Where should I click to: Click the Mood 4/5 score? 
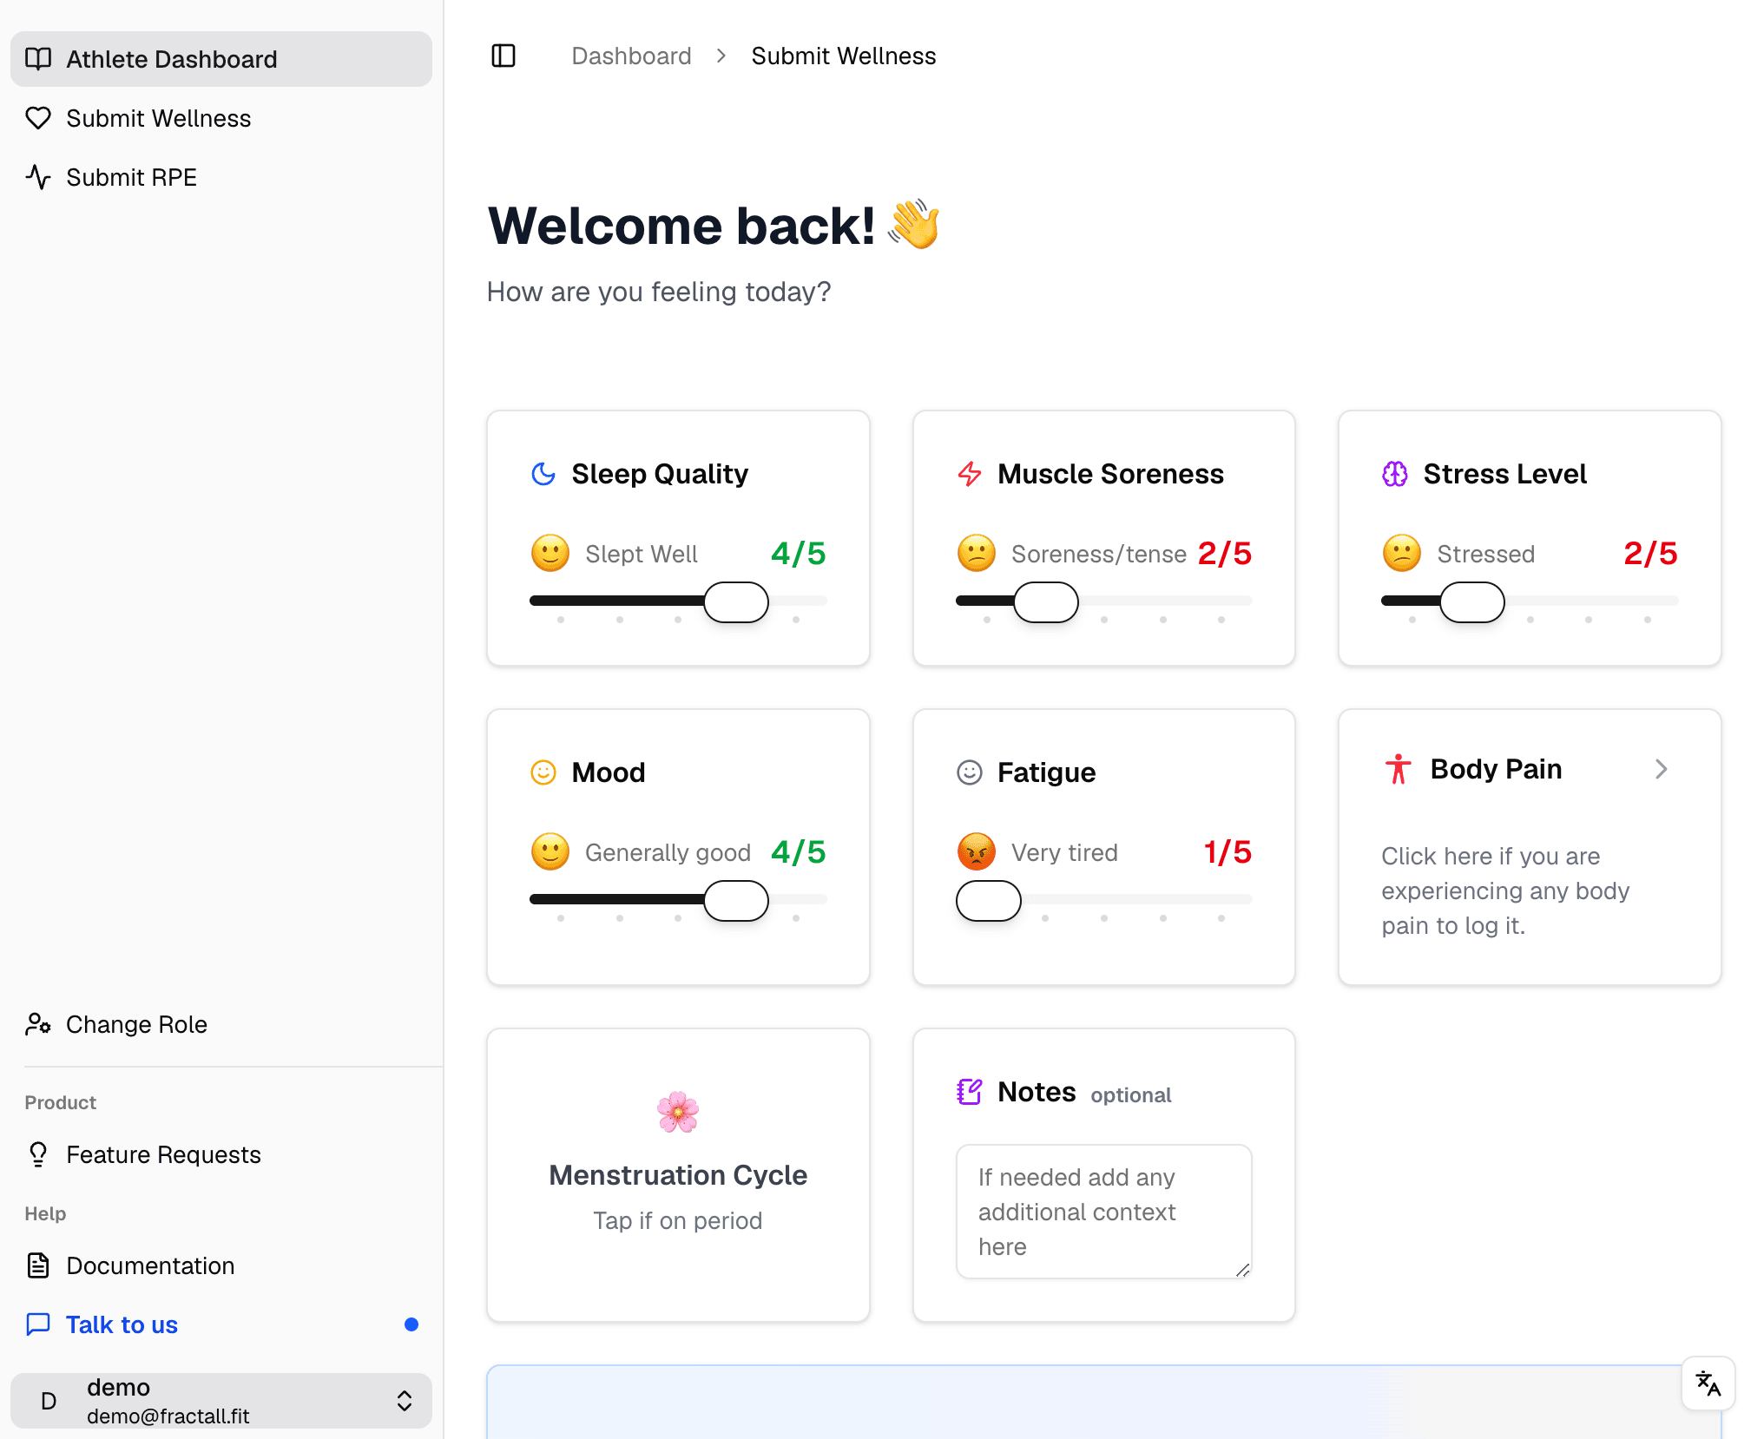coord(798,851)
